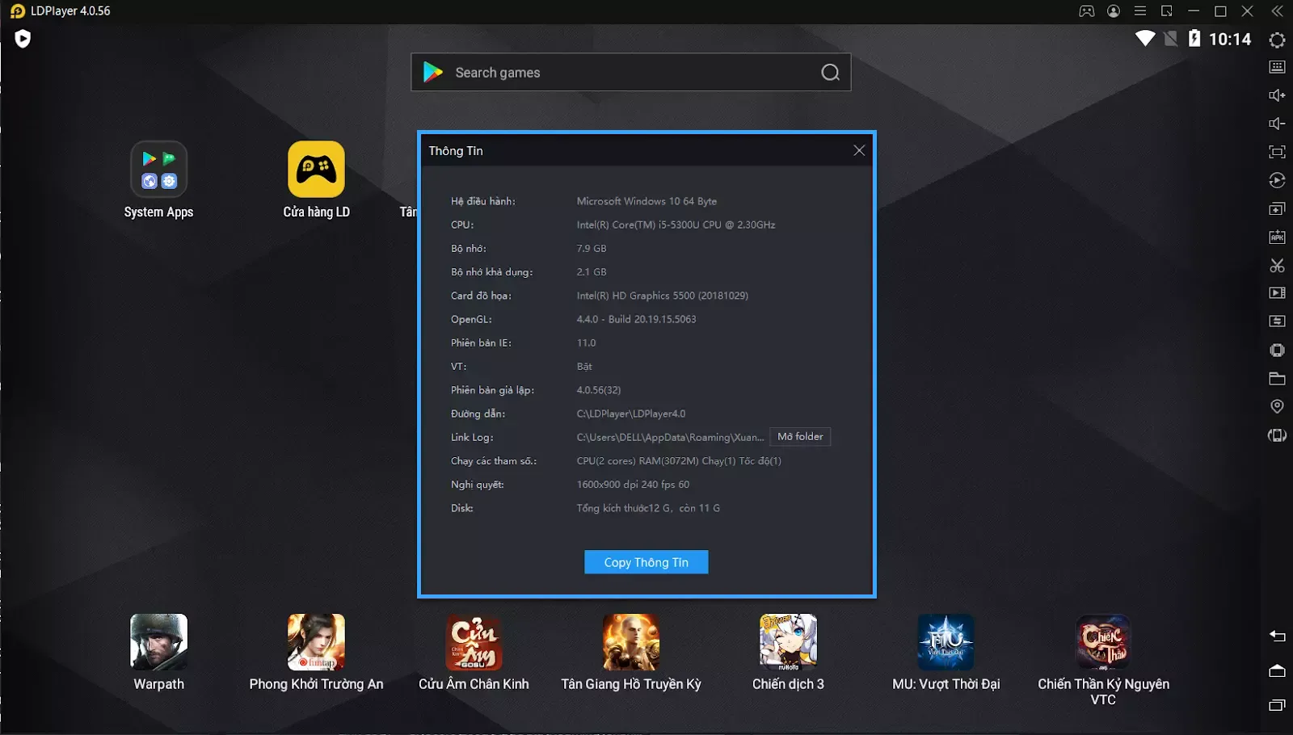
Task: Click the path C:\LDPlayer\LDPlayer4.0
Action: click(x=631, y=414)
